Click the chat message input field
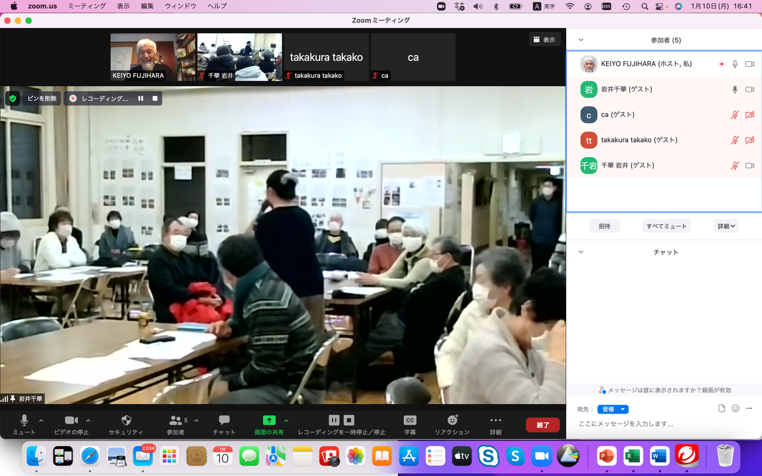The image size is (762, 476). (663, 424)
